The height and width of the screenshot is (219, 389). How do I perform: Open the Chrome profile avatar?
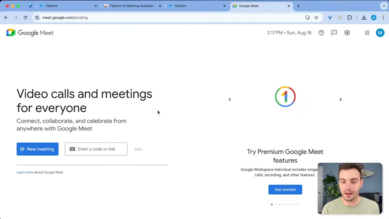click(x=374, y=18)
